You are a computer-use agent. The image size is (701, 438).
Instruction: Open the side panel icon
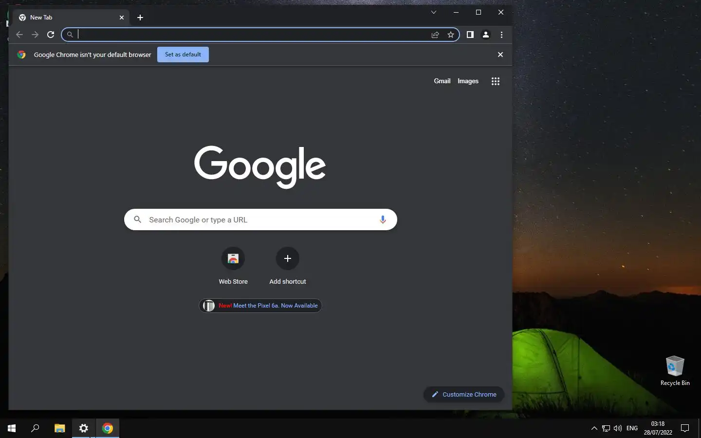pyautogui.click(x=470, y=35)
